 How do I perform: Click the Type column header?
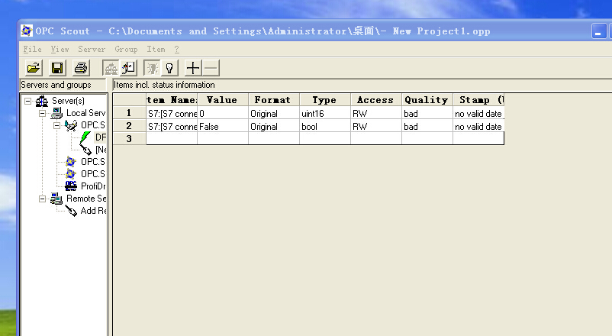tap(325, 100)
